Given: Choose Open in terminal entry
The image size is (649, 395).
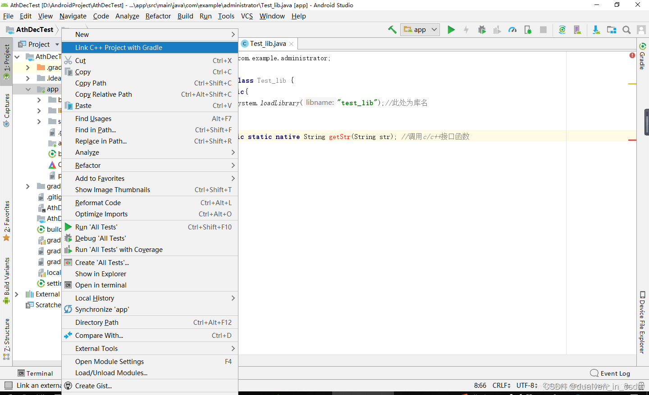Looking at the screenshot, I should pyautogui.click(x=150, y=285).
